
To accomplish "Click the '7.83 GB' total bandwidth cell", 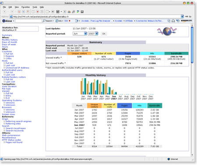I will pyautogui.click(x=155, y=146).
